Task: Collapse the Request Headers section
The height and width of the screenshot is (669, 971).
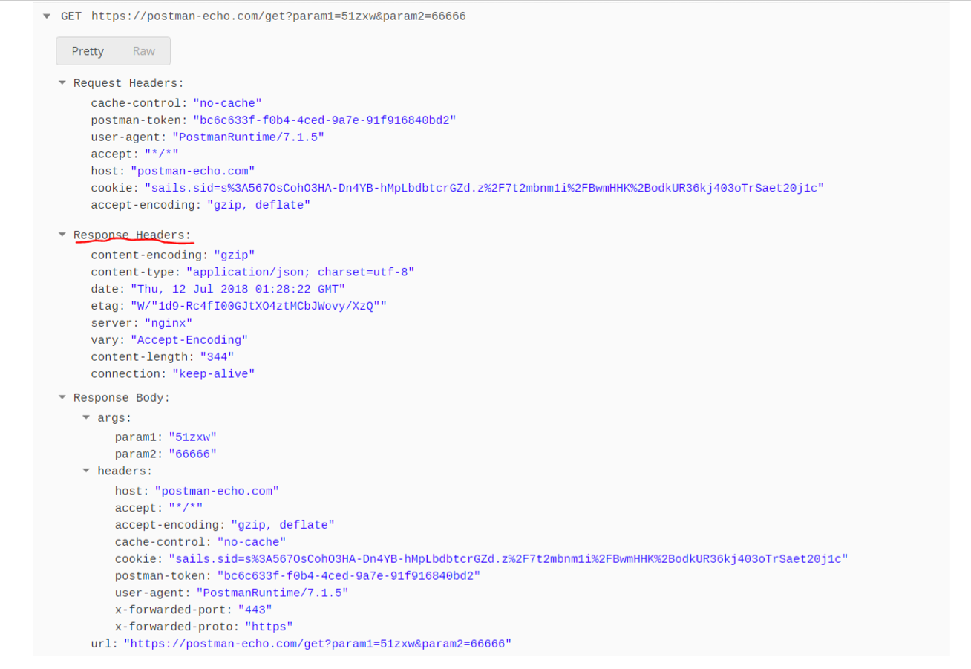Action: click(62, 83)
